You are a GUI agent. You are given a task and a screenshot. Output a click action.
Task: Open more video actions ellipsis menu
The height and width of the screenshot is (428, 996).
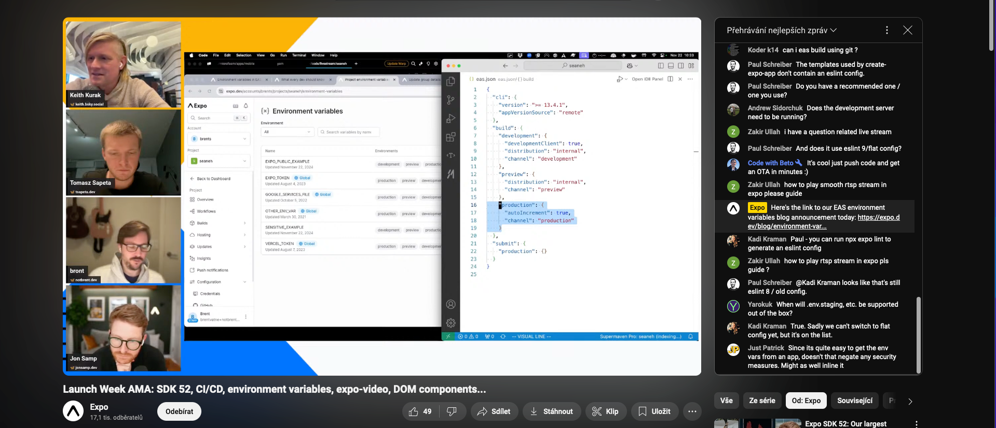(692, 411)
